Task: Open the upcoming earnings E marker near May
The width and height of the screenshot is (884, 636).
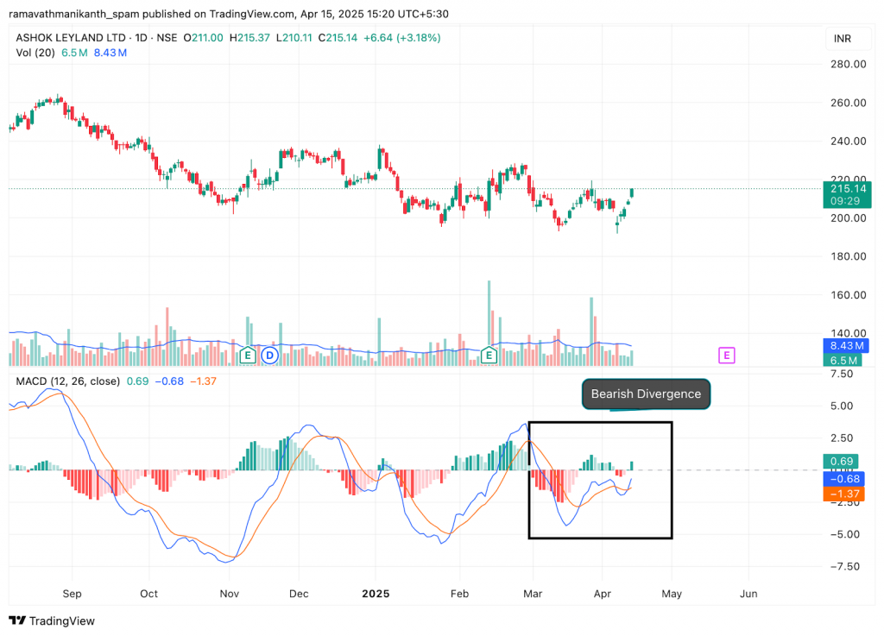Action: click(726, 355)
